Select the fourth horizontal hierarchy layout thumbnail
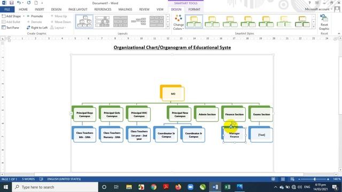Image resolution: width=342 pixels, height=192 pixels. (x=138, y=21)
